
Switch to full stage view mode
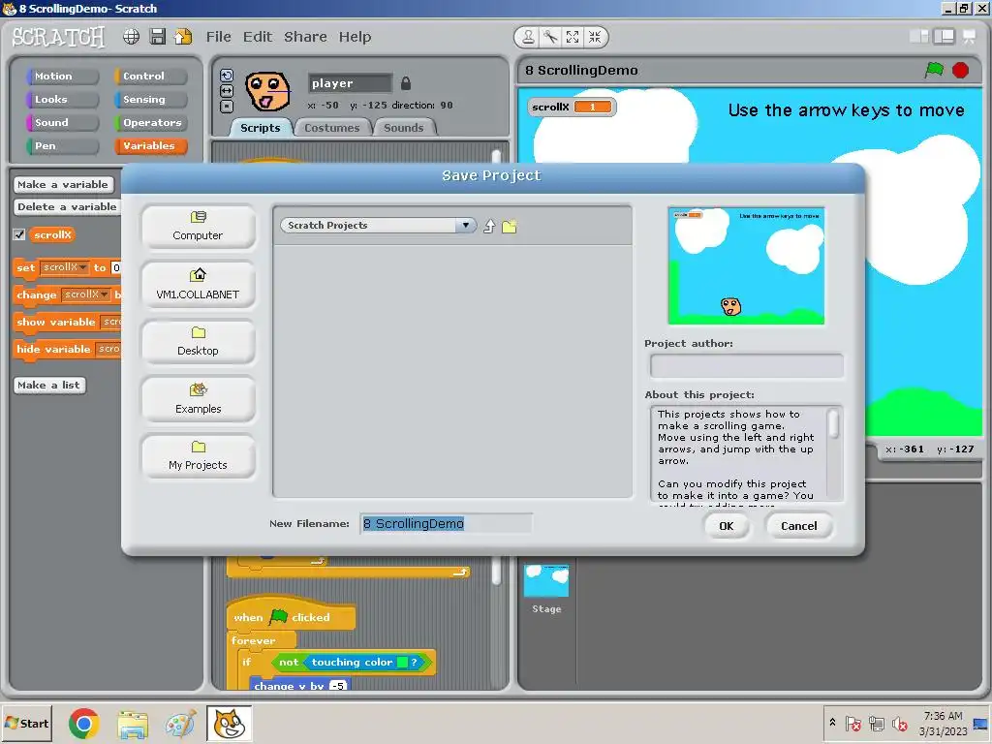944,37
